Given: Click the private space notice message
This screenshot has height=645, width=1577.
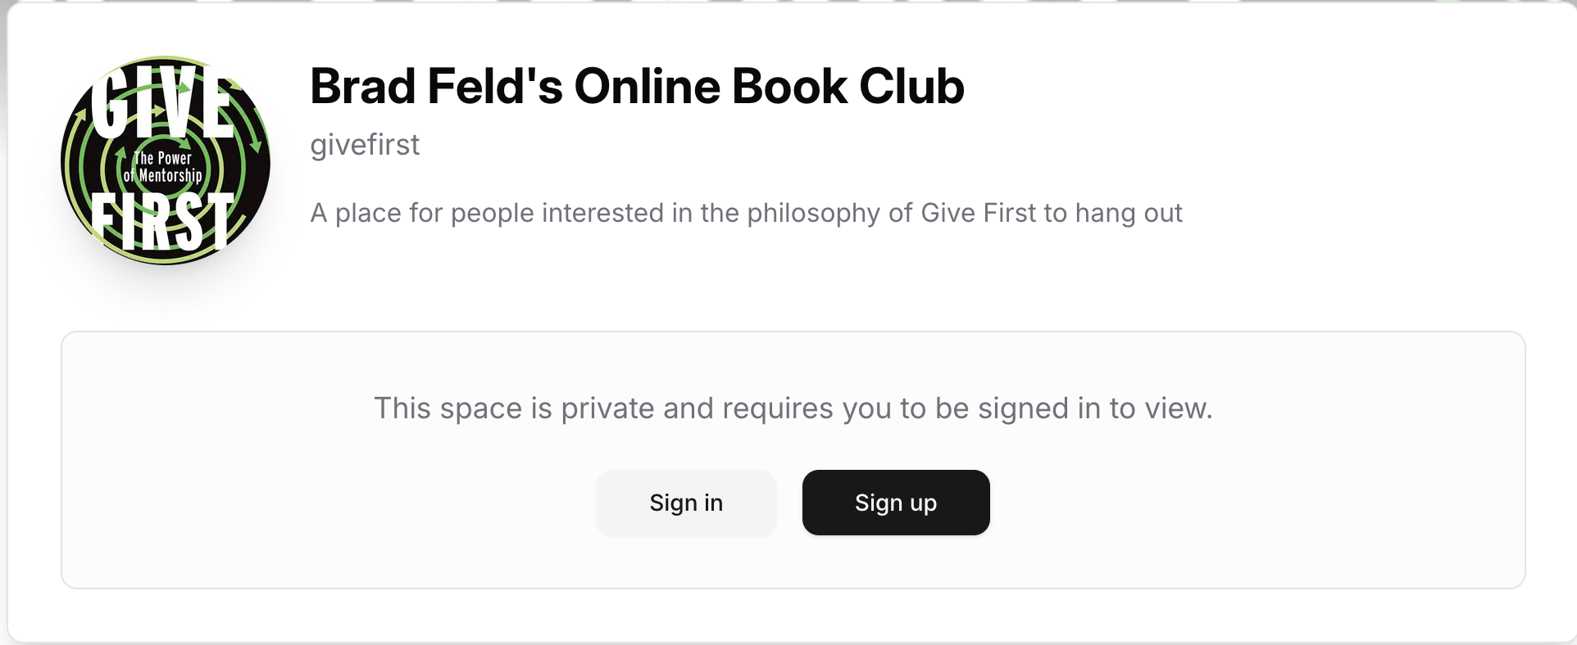Looking at the screenshot, I should coord(792,408).
